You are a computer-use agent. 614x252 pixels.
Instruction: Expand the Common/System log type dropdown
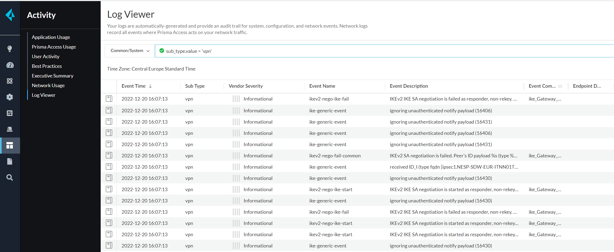click(130, 51)
